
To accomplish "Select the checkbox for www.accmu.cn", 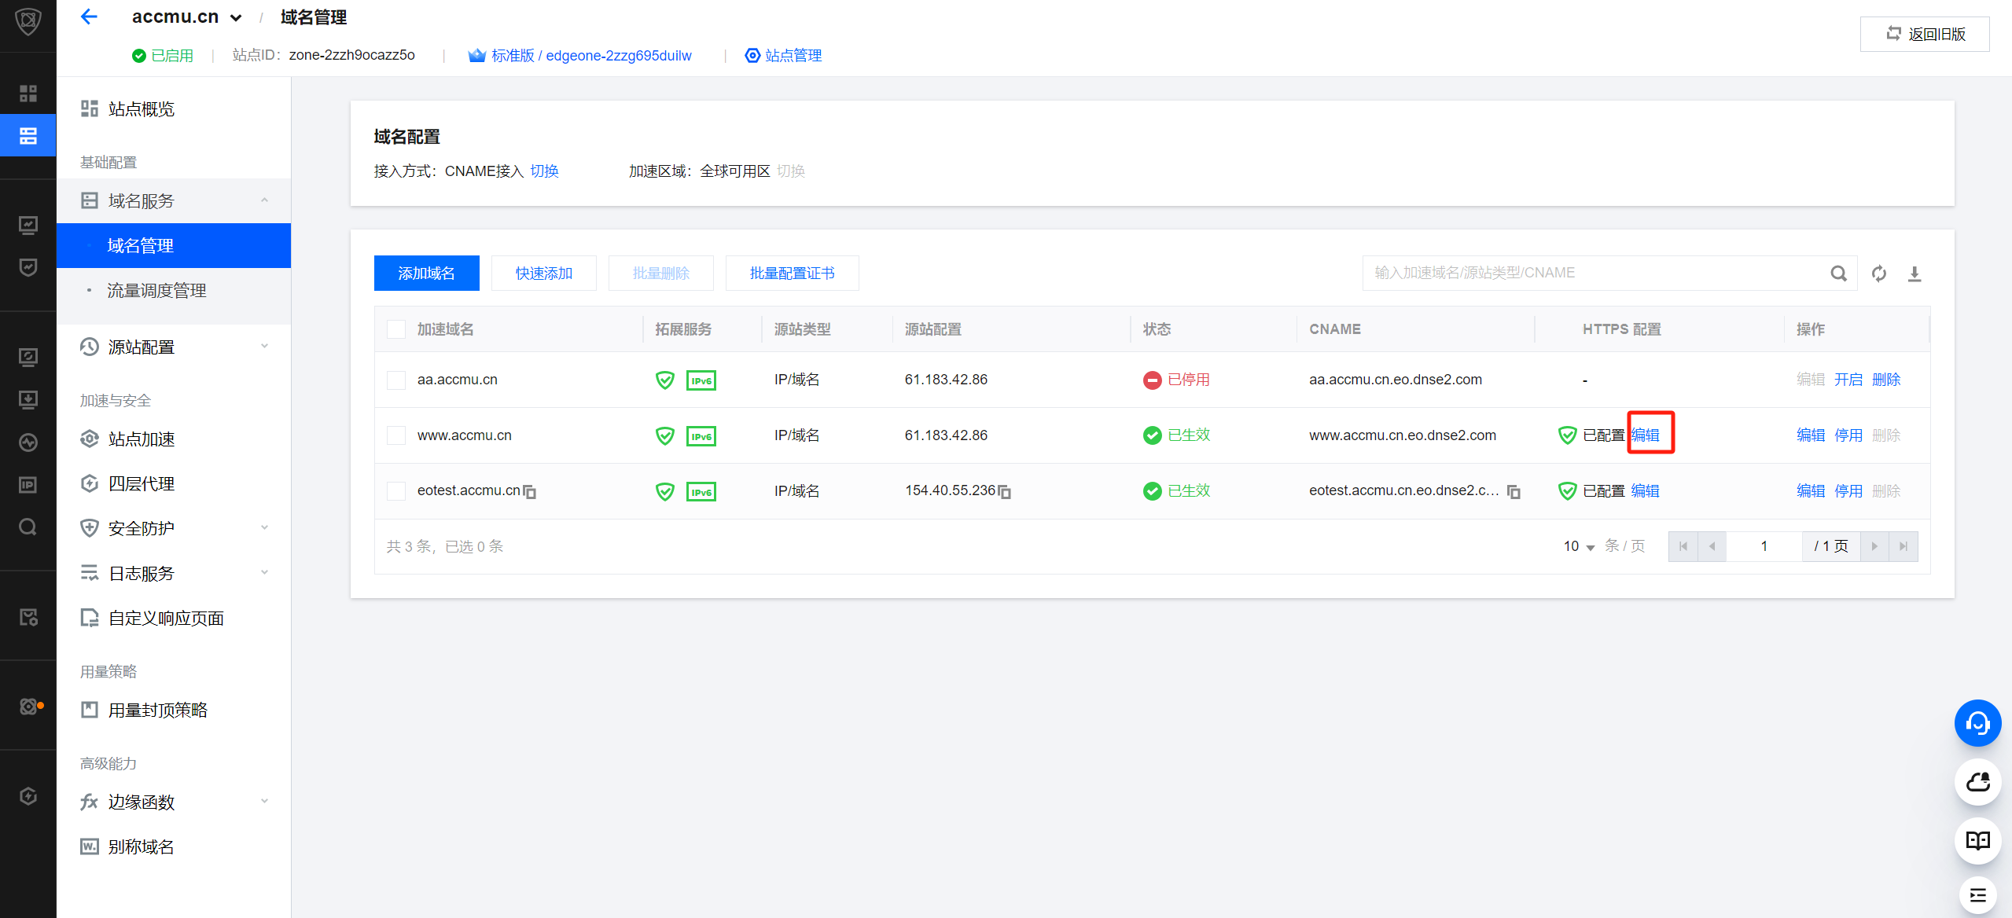I will 396,435.
